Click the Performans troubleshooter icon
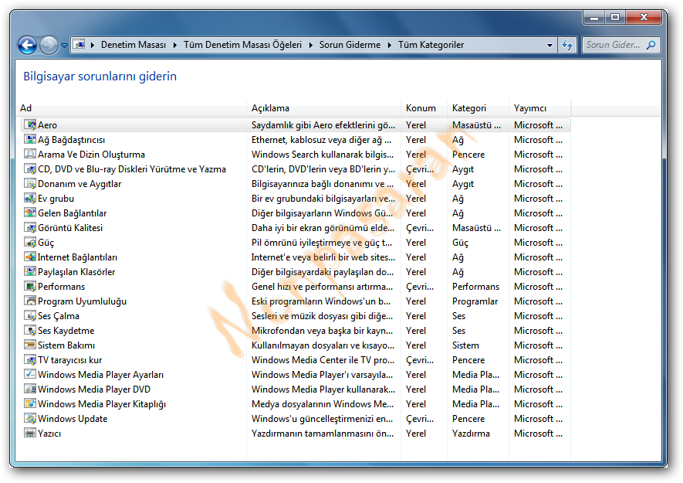 point(29,287)
